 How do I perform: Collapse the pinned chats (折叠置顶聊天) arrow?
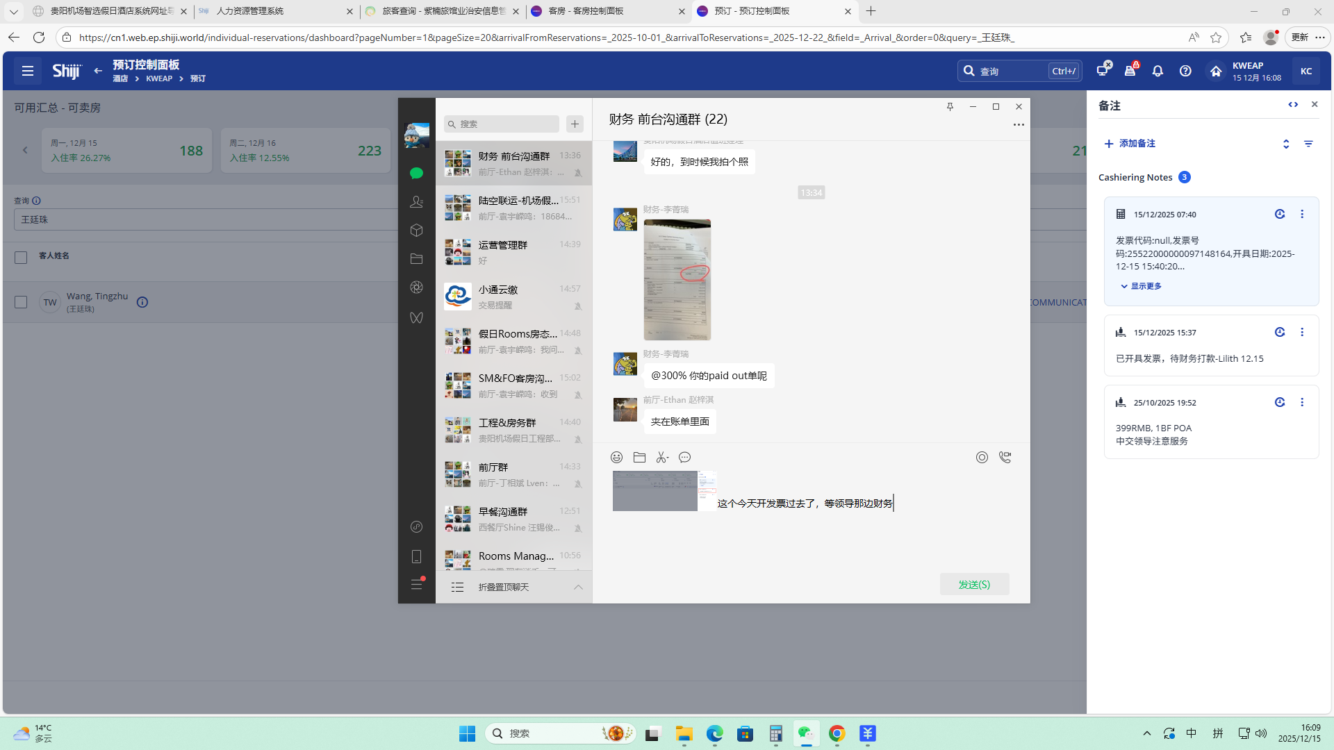(x=578, y=587)
